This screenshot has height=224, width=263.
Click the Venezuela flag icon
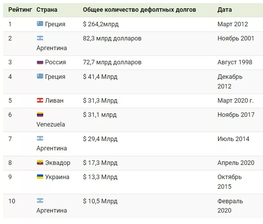click(40, 114)
